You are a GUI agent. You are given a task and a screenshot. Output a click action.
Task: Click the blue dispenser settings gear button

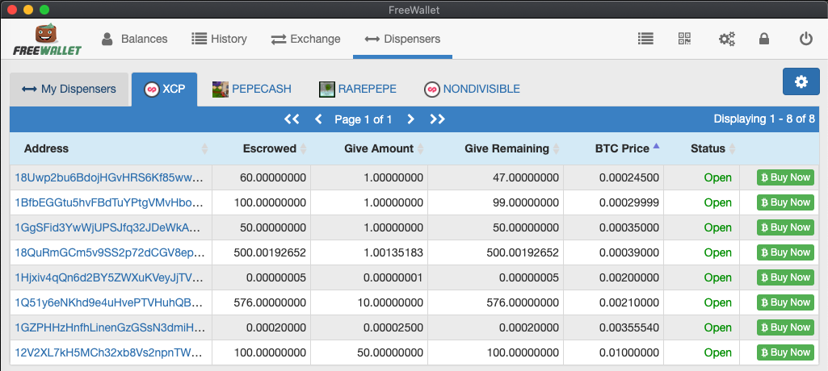801,81
